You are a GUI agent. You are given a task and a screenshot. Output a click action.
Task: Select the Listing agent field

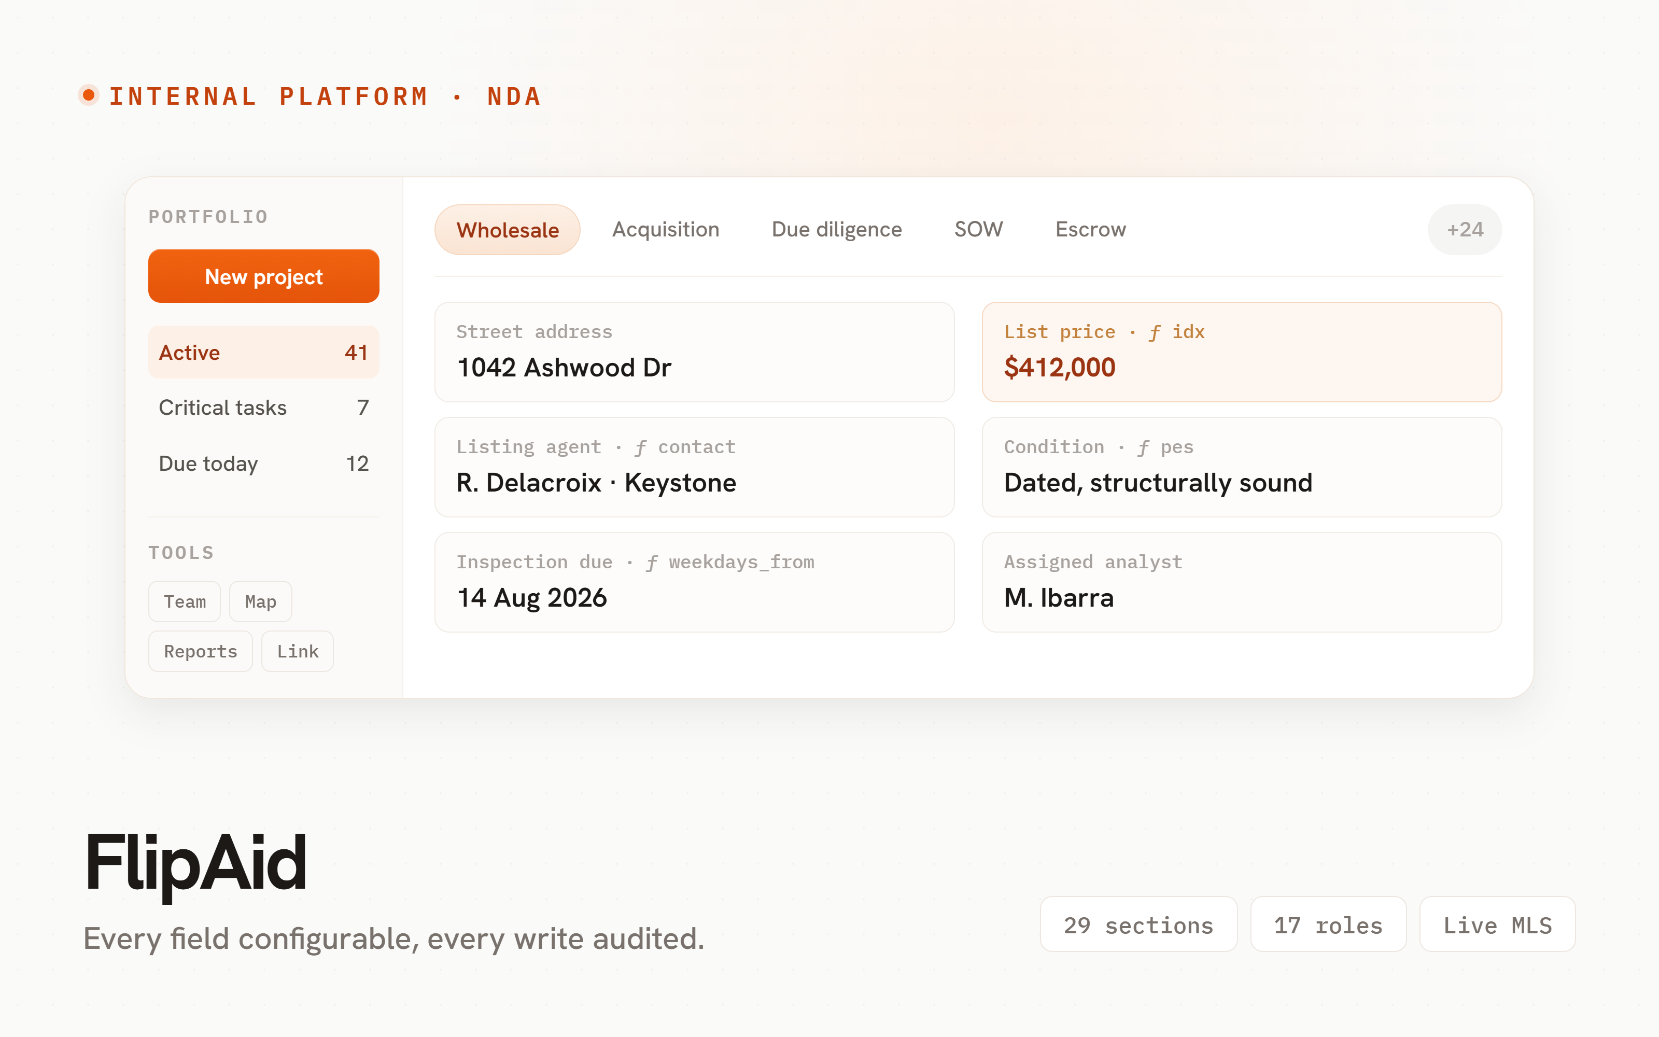pyautogui.click(x=695, y=467)
